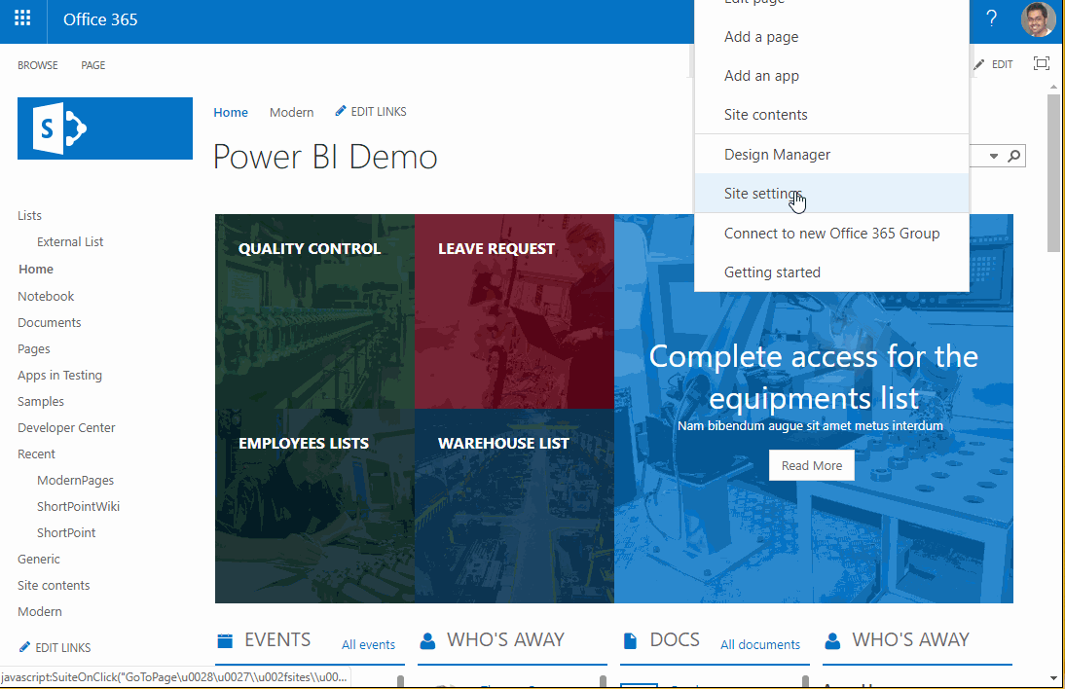Click the page vertical scrollbar thumb
Viewport: 1065px width, 689px height.
(1053, 173)
